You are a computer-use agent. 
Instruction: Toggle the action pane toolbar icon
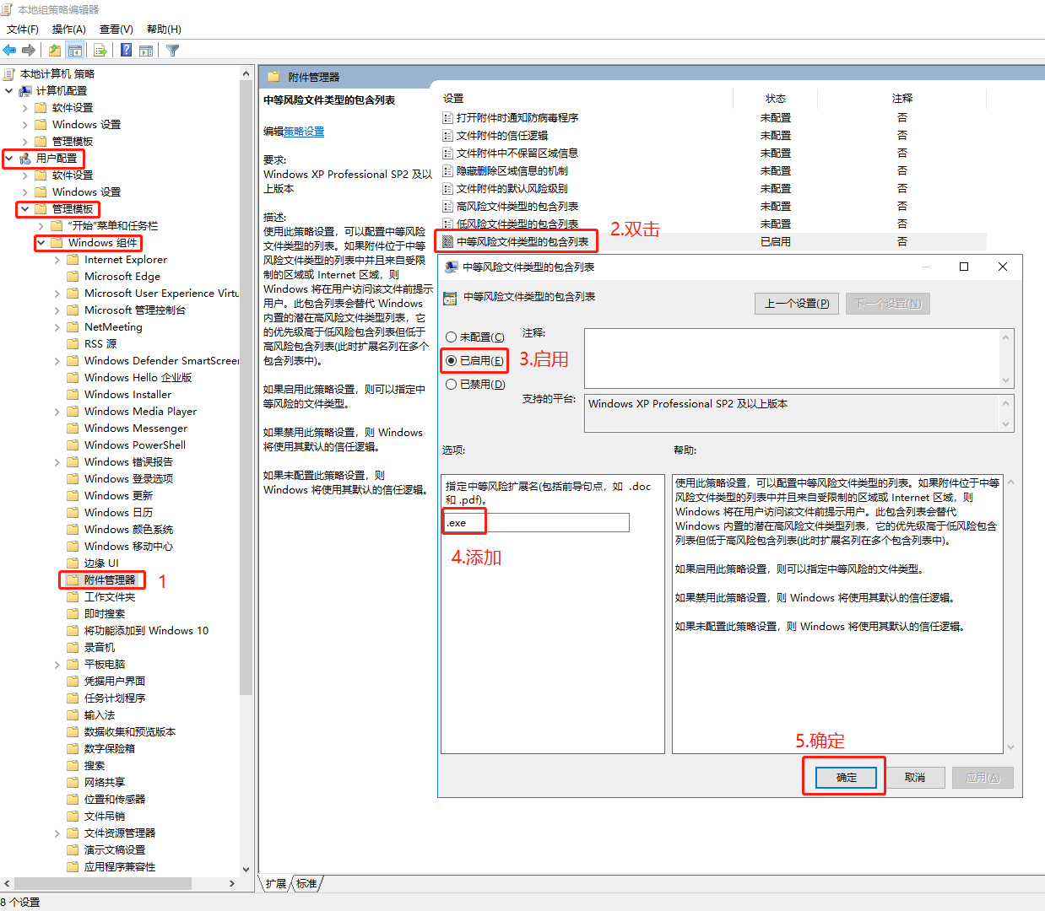coord(146,50)
